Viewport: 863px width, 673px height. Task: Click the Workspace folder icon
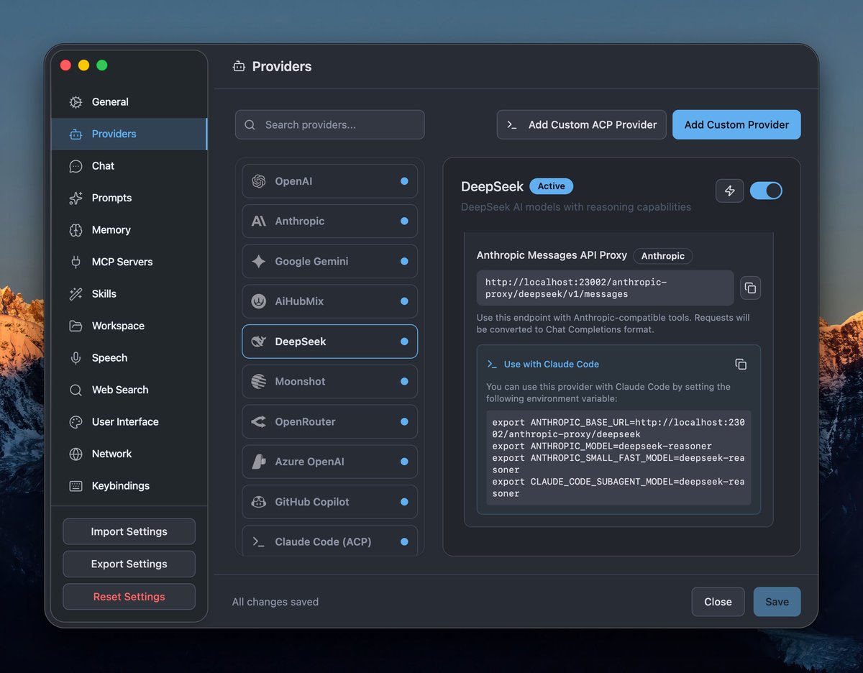[76, 326]
